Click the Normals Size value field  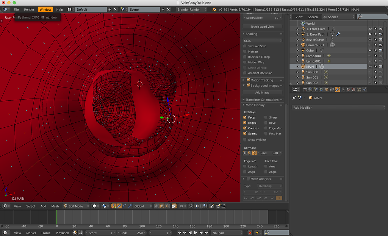[270, 153]
